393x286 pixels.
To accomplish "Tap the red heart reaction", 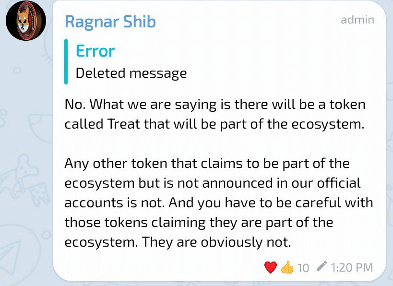I will tap(271, 267).
